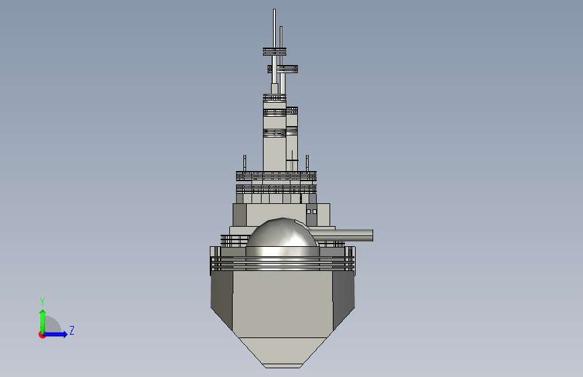
Task: Click the blue Z axis arrow of the triad
Action: [56, 334]
